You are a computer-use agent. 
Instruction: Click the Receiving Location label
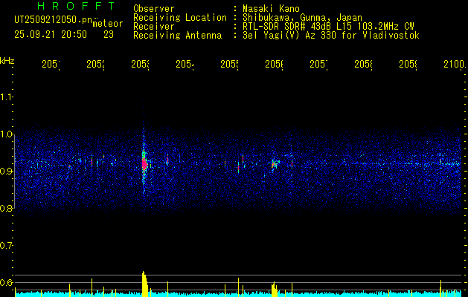pyautogui.click(x=180, y=18)
